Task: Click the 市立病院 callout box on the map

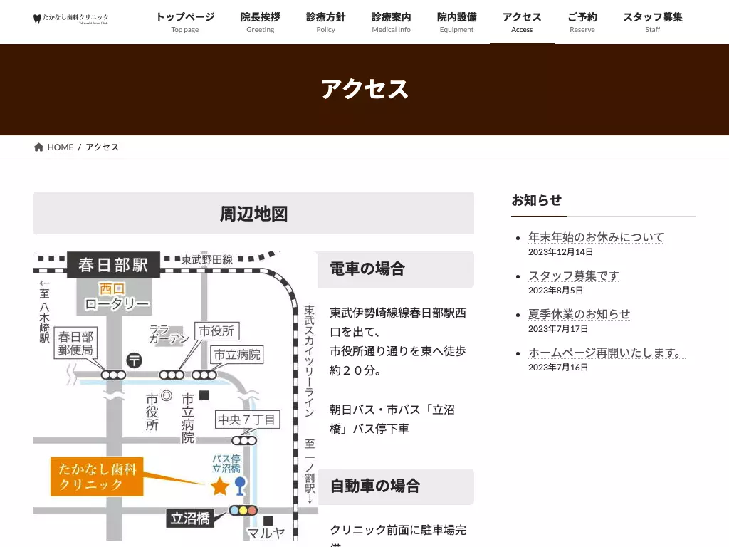Action: [237, 355]
